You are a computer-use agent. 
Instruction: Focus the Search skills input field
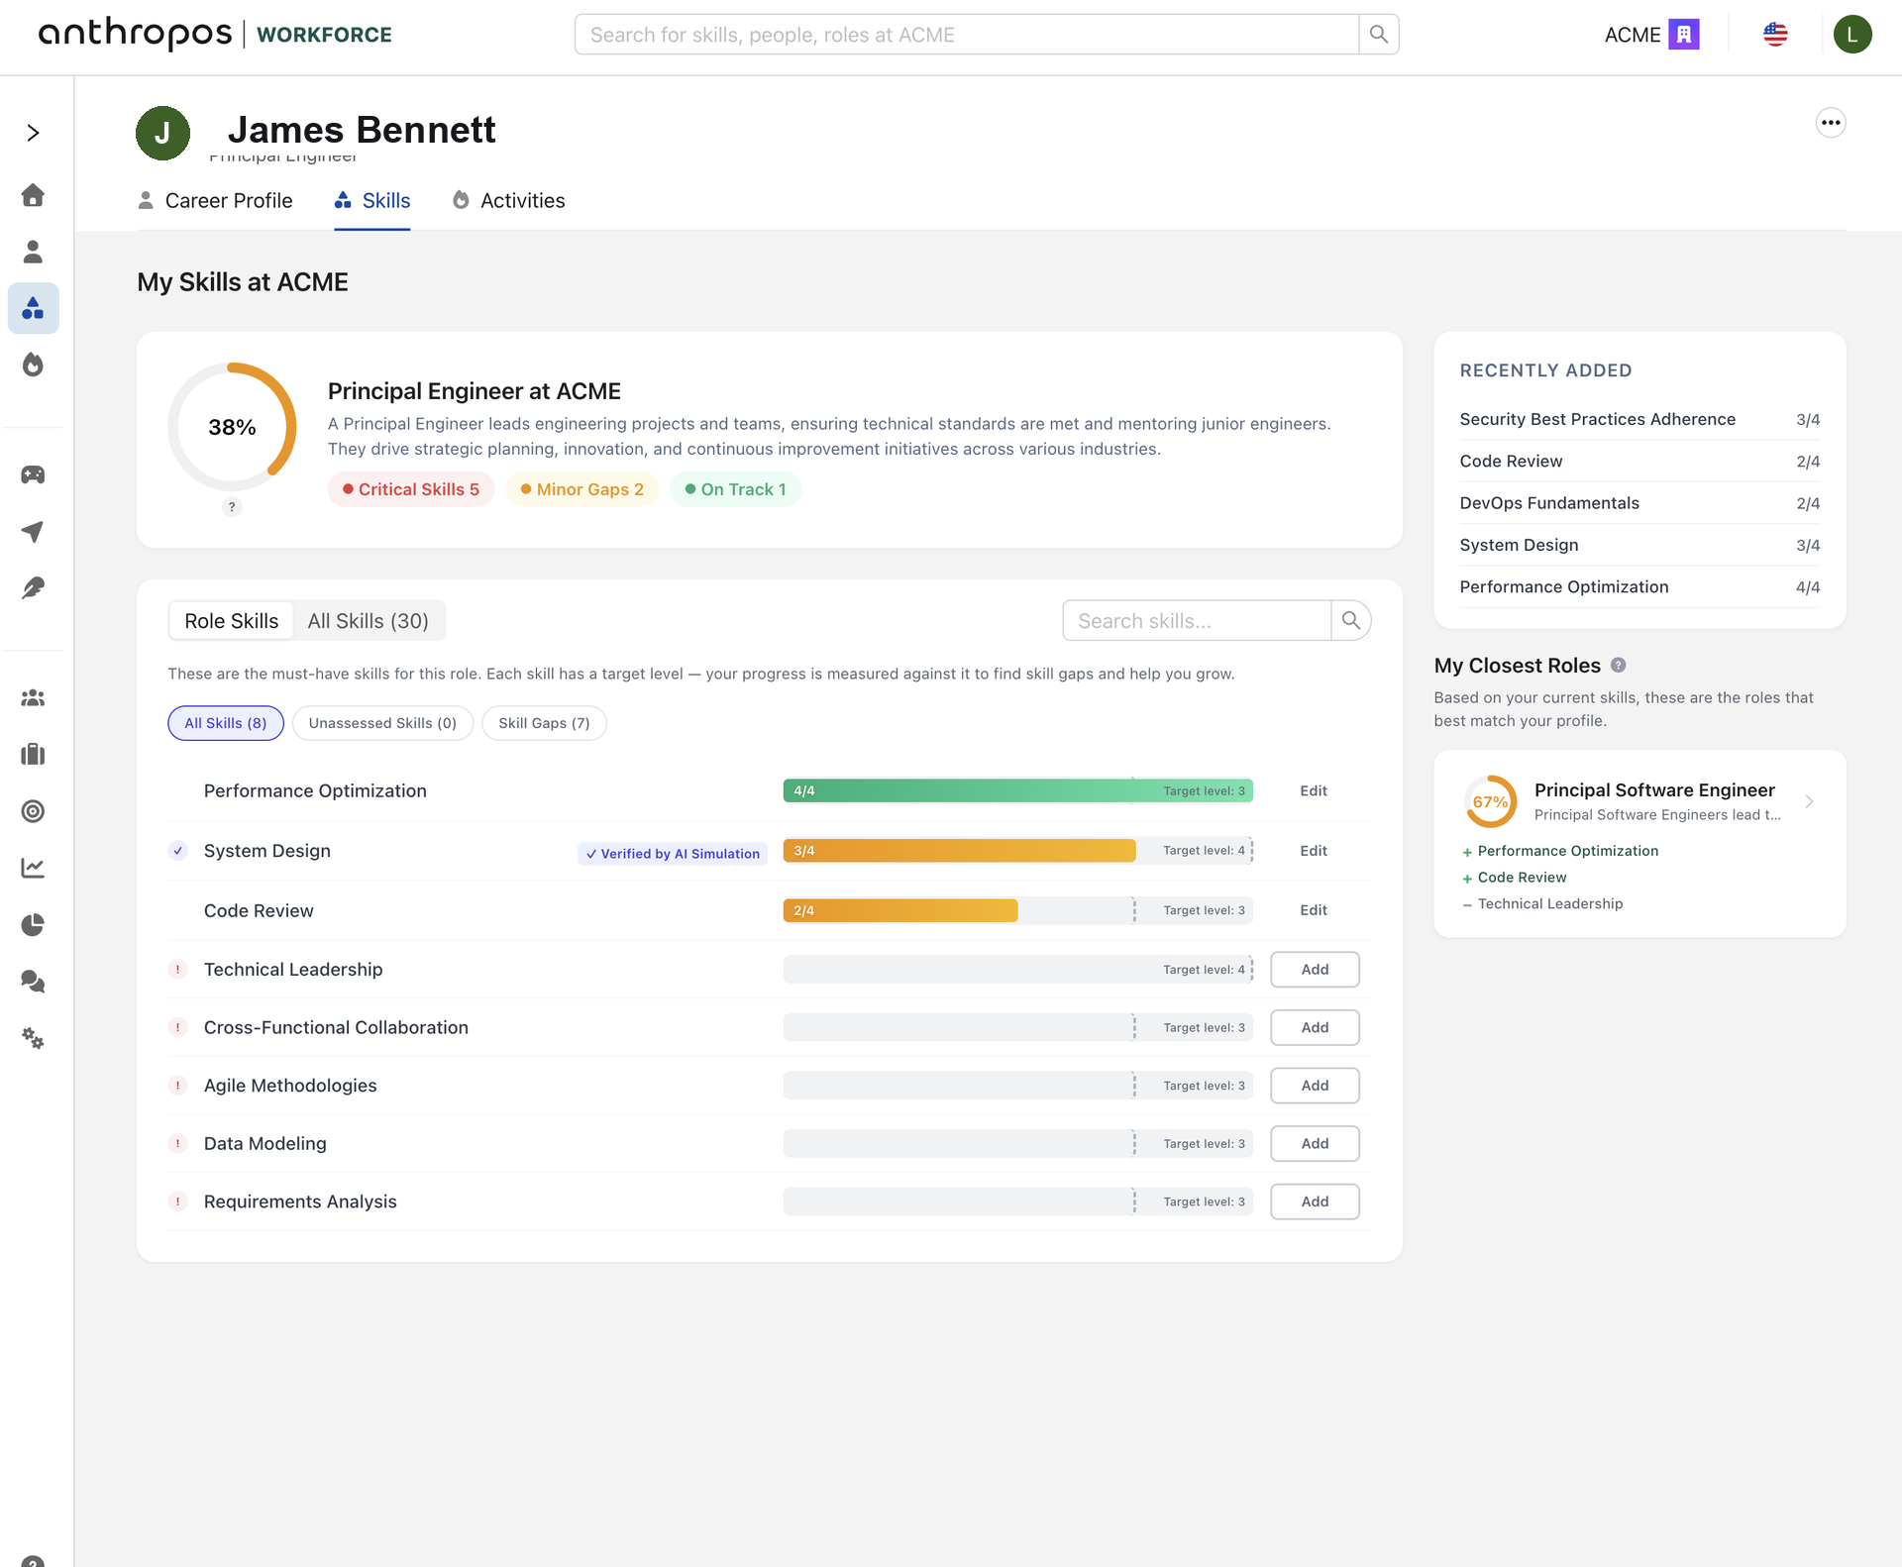pyautogui.click(x=1197, y=621)
